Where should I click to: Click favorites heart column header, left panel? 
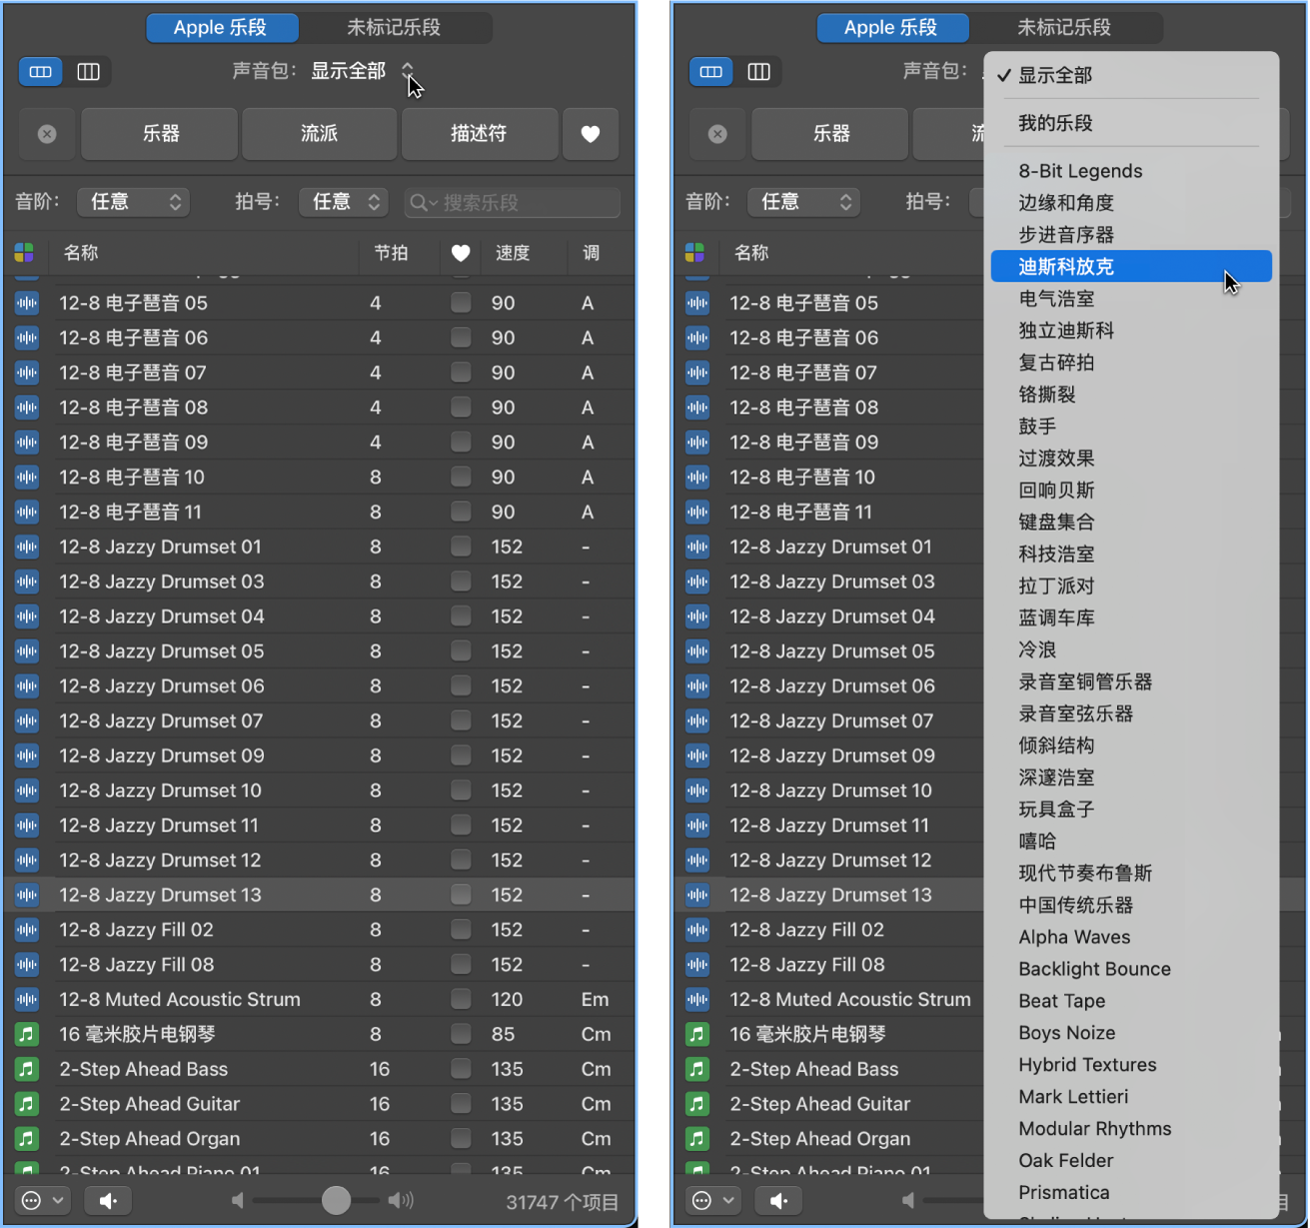pos(461,253)
